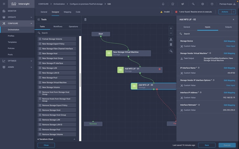Select the Success node on canvas
239x149 pixels.
[93, 124]
